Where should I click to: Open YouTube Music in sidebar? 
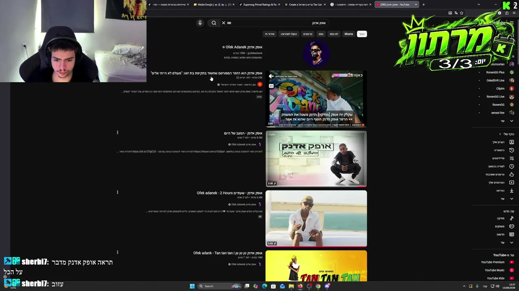point(499,270)
